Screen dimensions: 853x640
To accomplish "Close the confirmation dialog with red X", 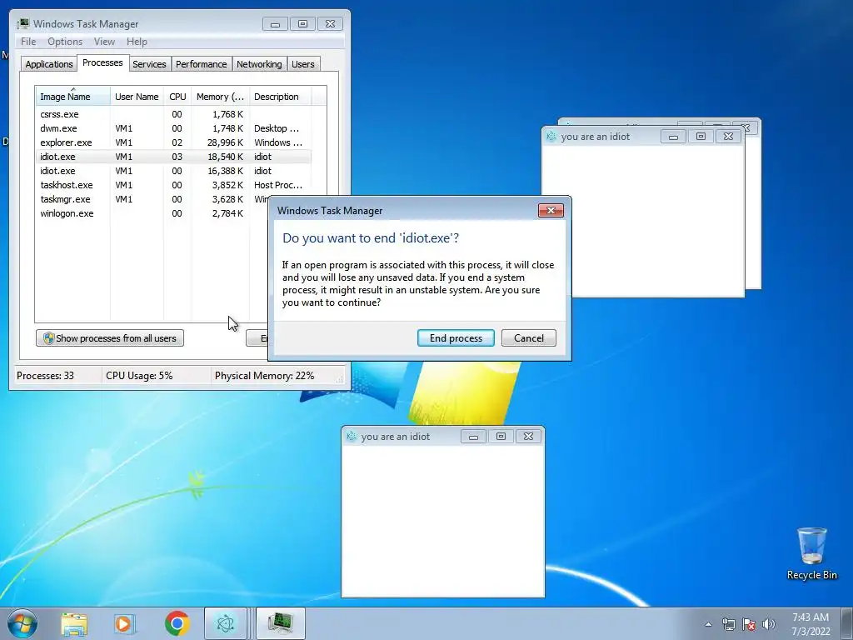I will [551, 211].
